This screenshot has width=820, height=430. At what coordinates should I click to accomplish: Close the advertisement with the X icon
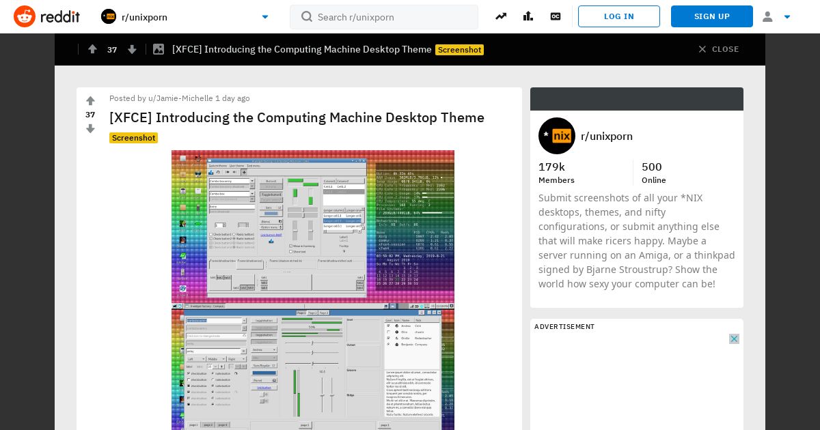pos(734,339)
